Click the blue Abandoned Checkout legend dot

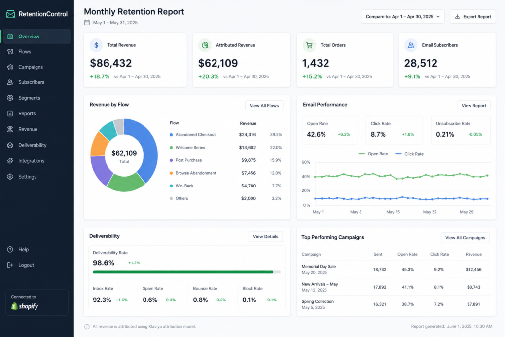click(171, 135)
